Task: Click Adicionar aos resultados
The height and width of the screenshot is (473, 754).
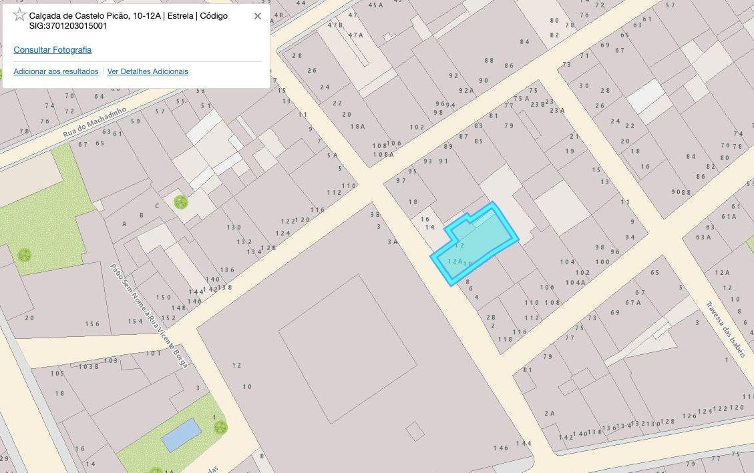Action: (x=56, y=71)
